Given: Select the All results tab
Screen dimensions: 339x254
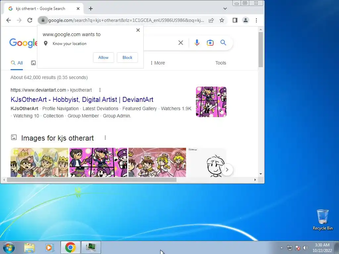Looking at the screenshot, I should click(17, 63).
